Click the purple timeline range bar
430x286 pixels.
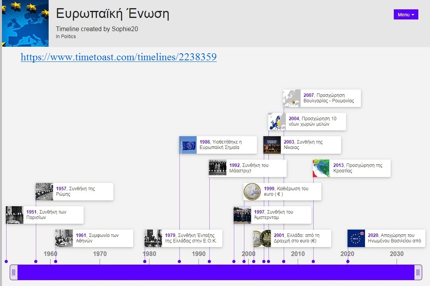pyautogui.click(x=216, y=272)
